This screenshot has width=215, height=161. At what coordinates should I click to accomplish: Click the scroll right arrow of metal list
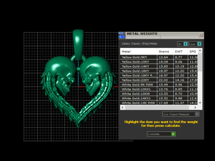(195, 107)
